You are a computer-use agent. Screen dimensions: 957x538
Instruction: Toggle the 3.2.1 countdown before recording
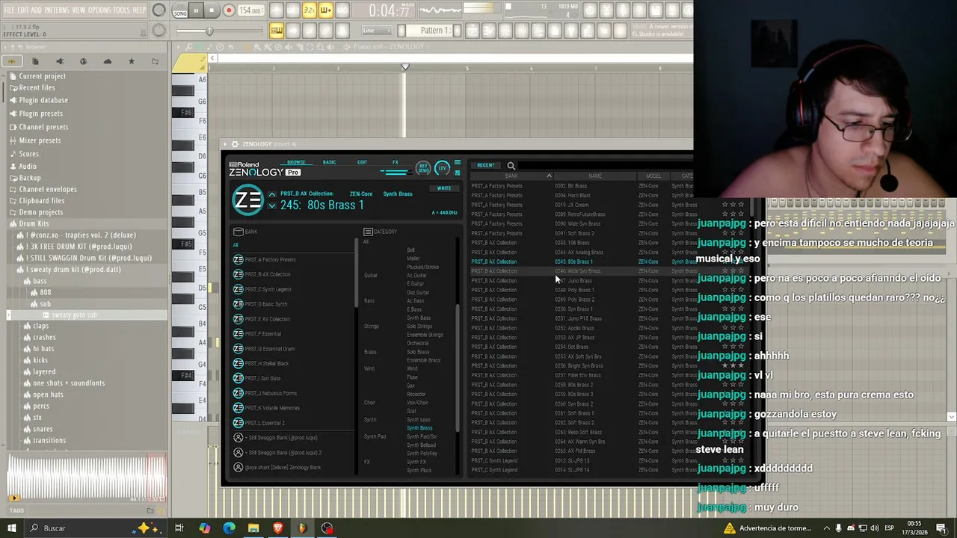click(309, 10)
